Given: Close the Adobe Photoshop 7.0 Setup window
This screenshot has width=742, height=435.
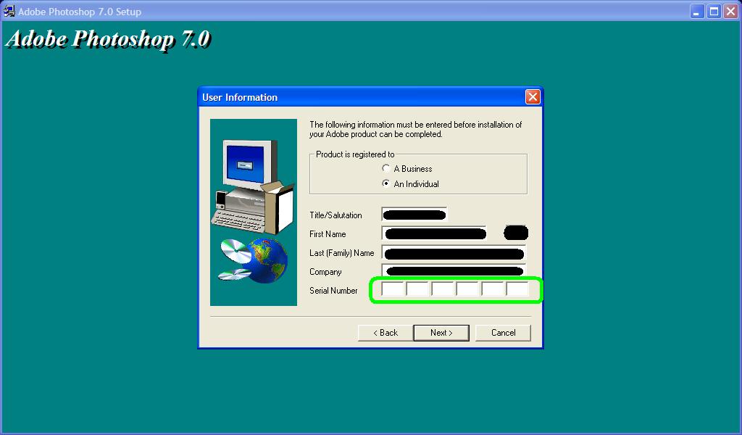Looking at the screenshot, I should point(730,12).
